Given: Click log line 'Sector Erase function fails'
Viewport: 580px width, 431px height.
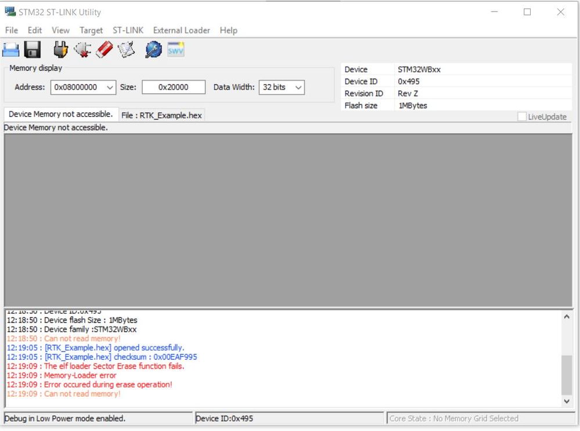Looking at the screenshot, I should (x=95, y=366).
